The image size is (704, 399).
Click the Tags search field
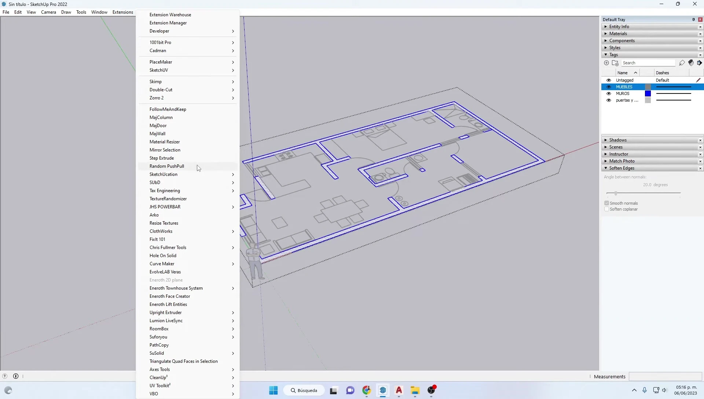coord(648,63)
